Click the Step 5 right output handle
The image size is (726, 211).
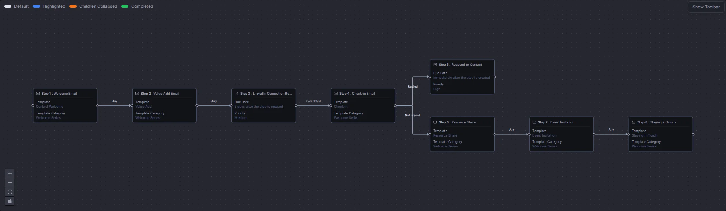[495, 77]
